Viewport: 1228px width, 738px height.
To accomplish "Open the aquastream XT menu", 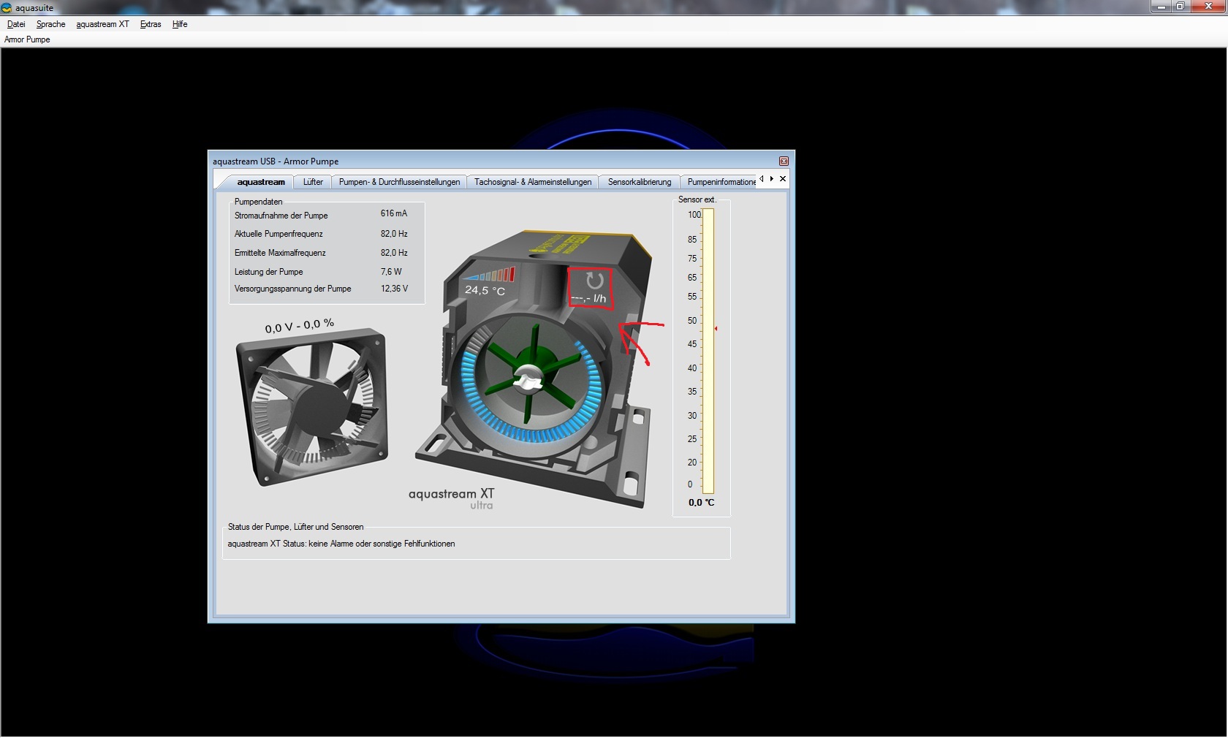I will click(x=102, y=24).
